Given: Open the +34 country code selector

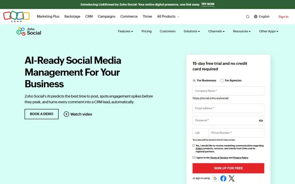Looking at the screenshot, I should (x=201, y=133).
